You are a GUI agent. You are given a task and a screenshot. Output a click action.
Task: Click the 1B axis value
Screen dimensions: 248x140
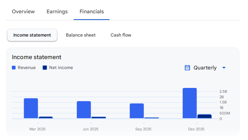pyautogui.click(x=221, y=108)
